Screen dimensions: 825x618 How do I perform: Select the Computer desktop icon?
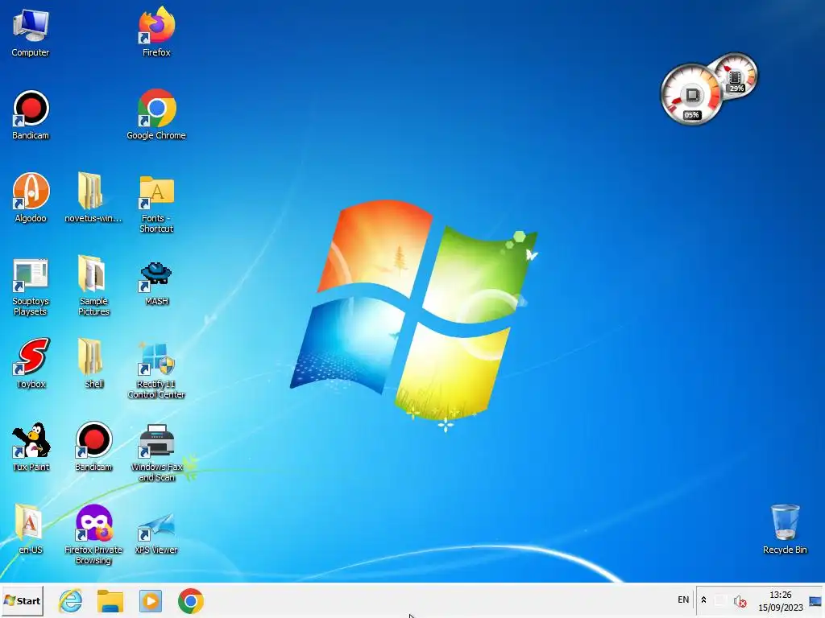point(31,34)
